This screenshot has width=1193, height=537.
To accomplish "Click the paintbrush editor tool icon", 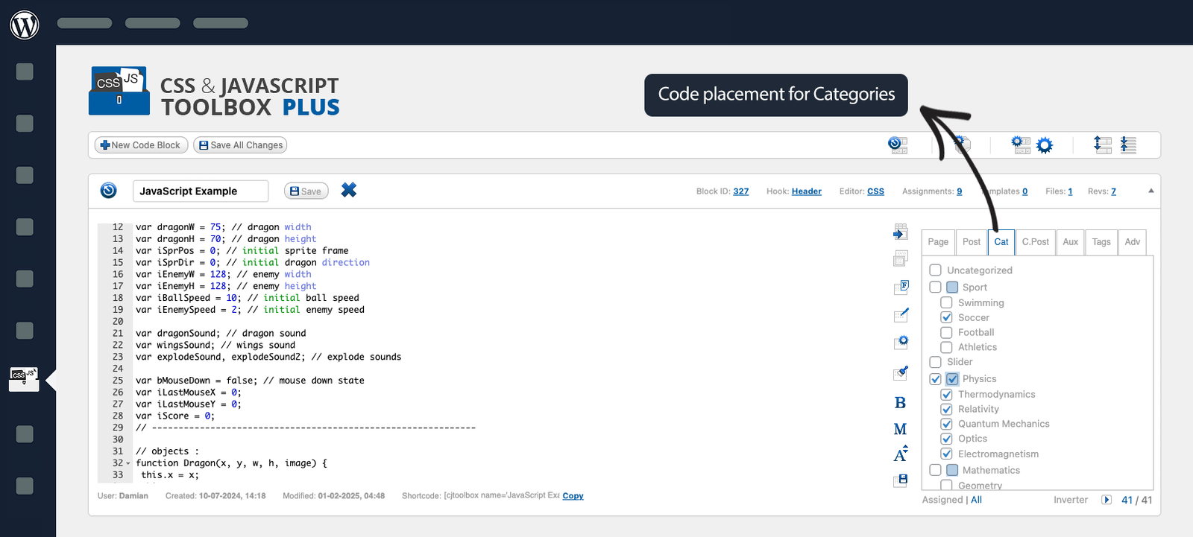I will pos(901,372).
